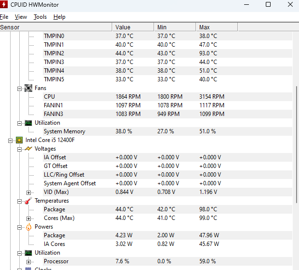The image size is (299, 270).
Task: Select the GT Offset row
Action: click(168, 166)
